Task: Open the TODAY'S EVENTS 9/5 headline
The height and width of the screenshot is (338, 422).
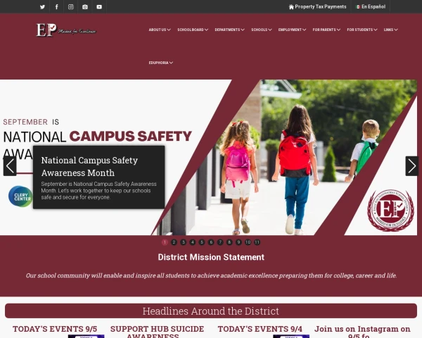Action: 55,329
